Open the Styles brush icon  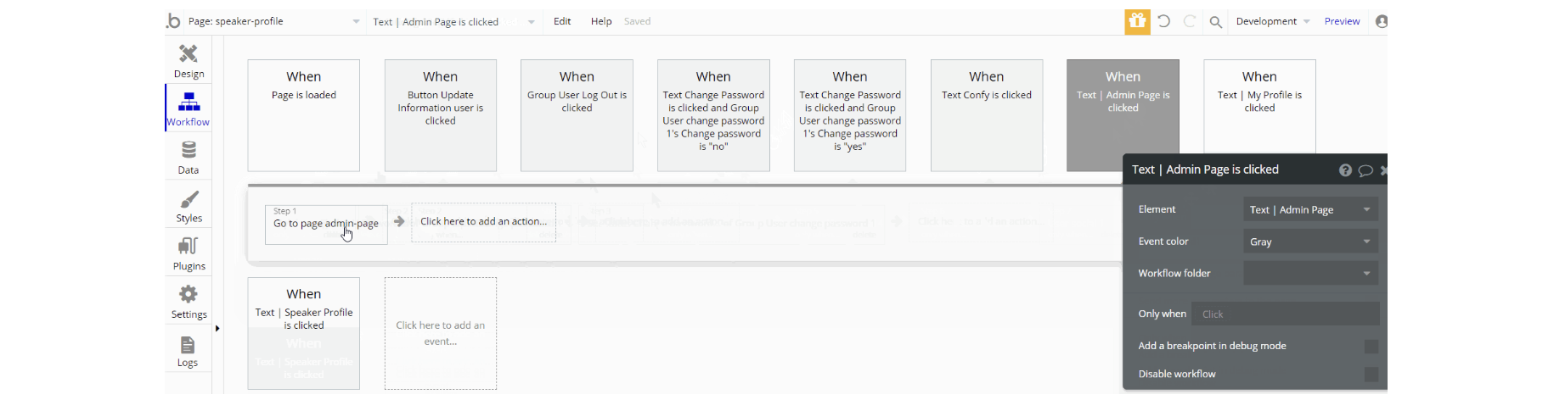[189, 199]
